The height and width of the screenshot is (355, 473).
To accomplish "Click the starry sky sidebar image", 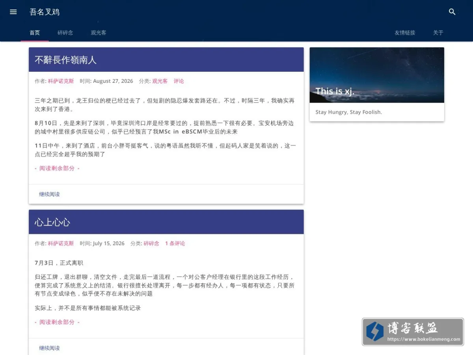I will 377,75.
